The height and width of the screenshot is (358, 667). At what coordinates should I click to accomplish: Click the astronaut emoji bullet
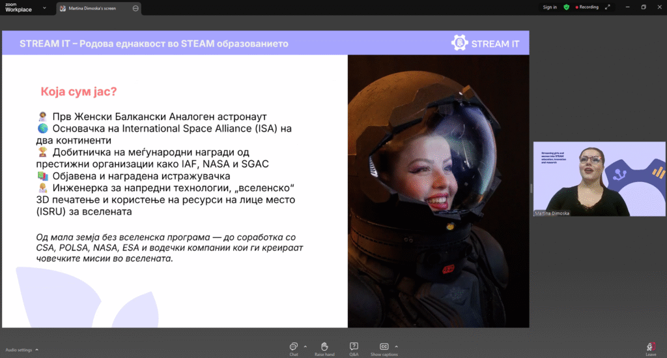pos(42,116)
